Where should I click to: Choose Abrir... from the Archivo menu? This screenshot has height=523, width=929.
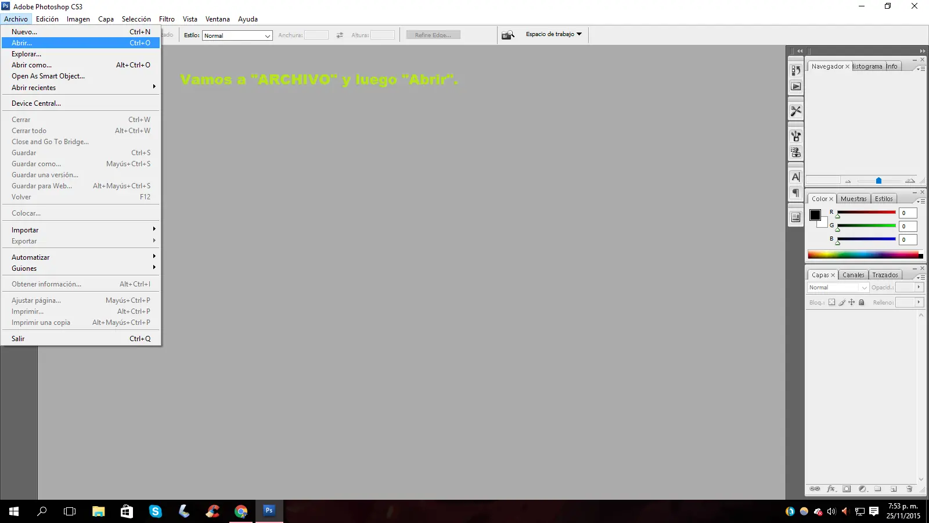click(81, 43)
